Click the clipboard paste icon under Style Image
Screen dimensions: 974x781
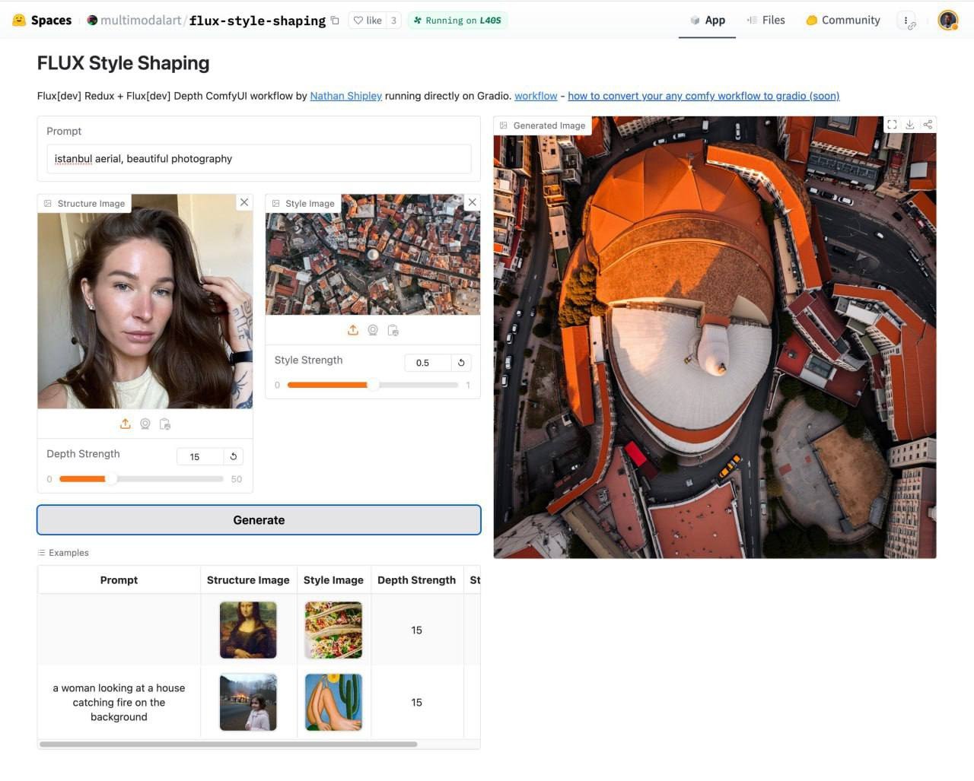[x=393, y=330]
